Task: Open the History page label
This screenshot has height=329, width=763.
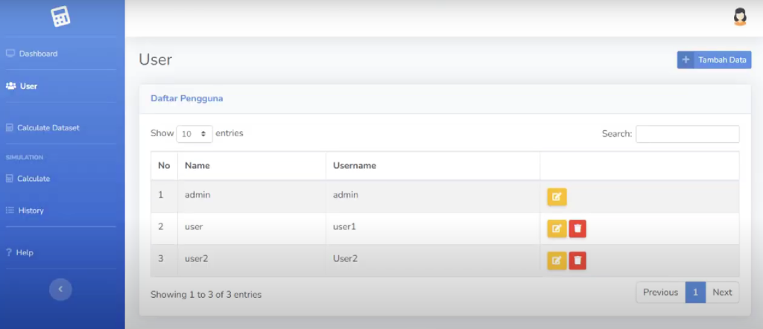Action: click(31, 211)
